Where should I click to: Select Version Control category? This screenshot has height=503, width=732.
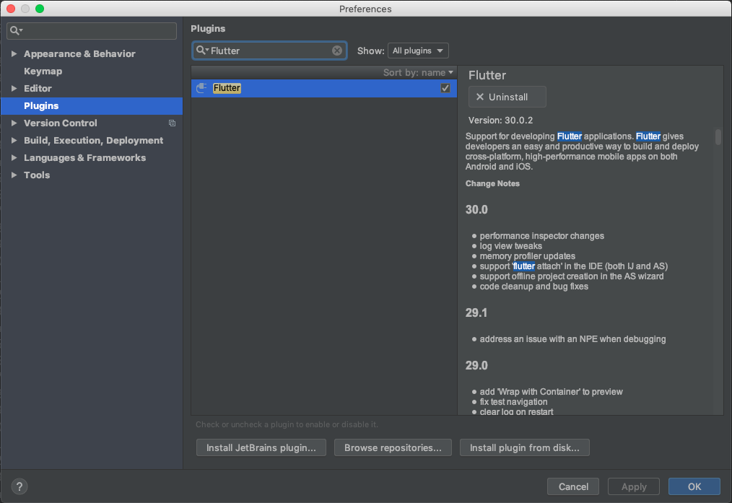coord(60,123)
